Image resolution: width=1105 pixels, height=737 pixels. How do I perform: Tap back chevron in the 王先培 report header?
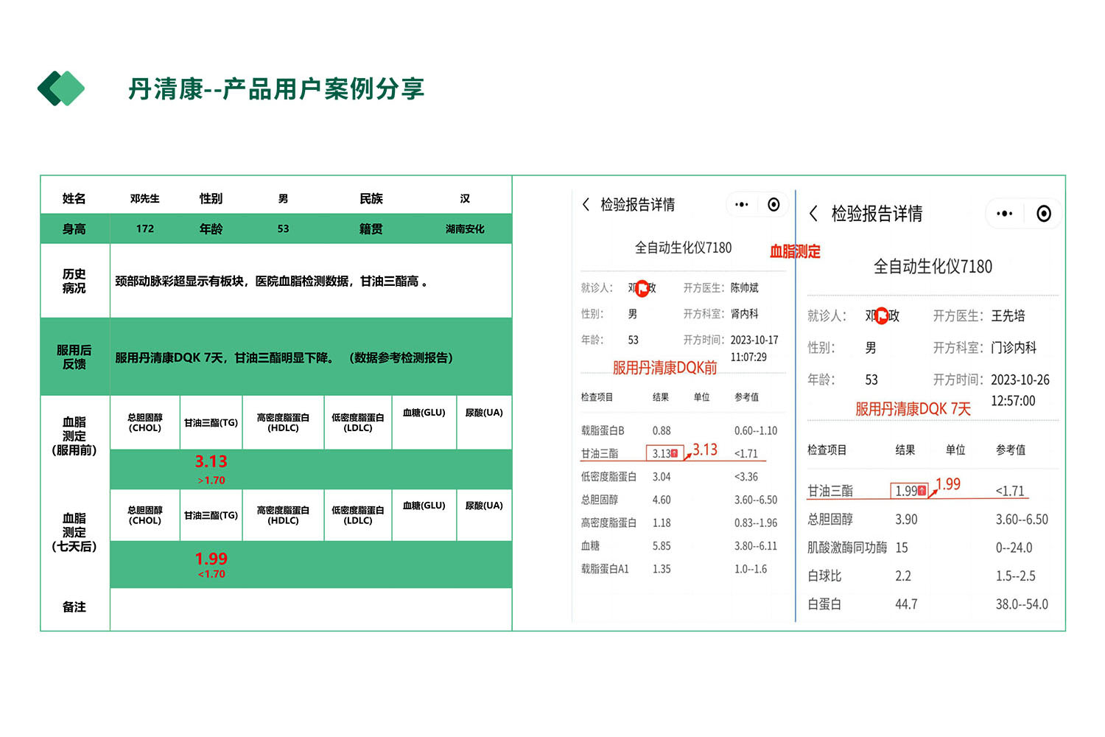click(x=813, y=214)
